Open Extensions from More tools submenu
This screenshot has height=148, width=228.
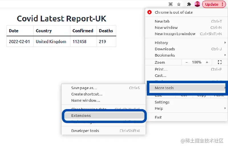coord(104,116)
